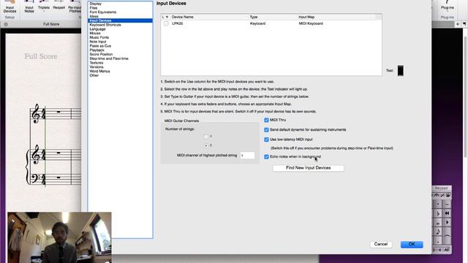Click the Find New Input Devices button

pos(308,168)
